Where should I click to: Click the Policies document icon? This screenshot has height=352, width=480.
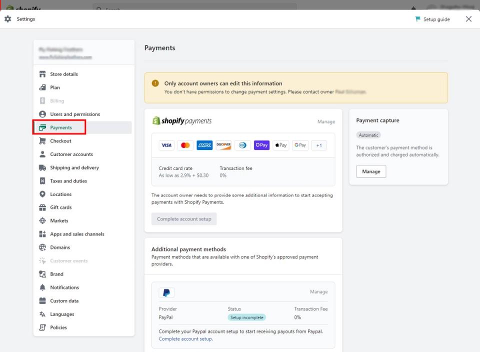tap(42, 327)
